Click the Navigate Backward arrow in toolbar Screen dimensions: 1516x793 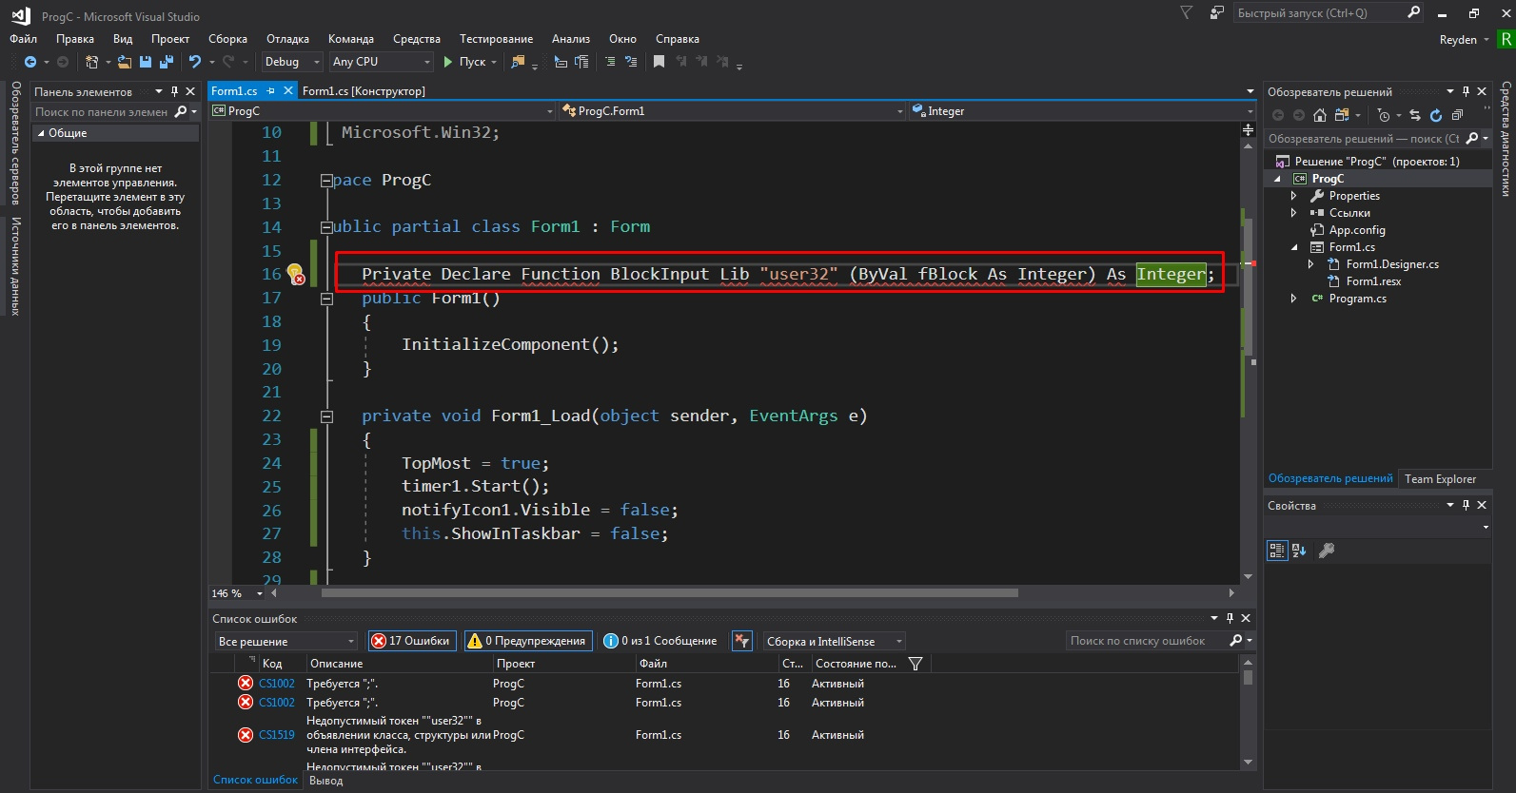30,62
